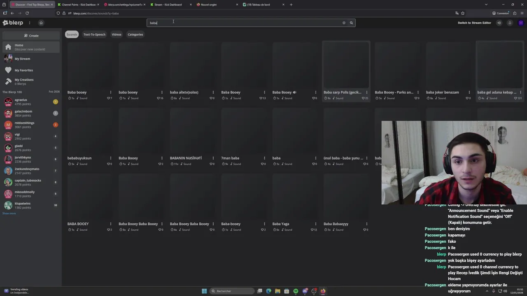Open the notifications bell
Viewport: 527px width, 296px height.
[x=510, y=23]
